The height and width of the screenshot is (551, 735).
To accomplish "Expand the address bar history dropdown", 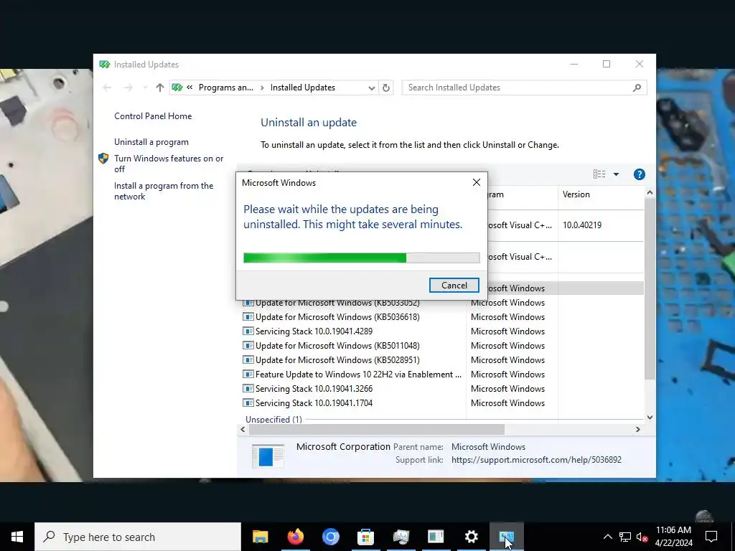I will coord(371,88).
